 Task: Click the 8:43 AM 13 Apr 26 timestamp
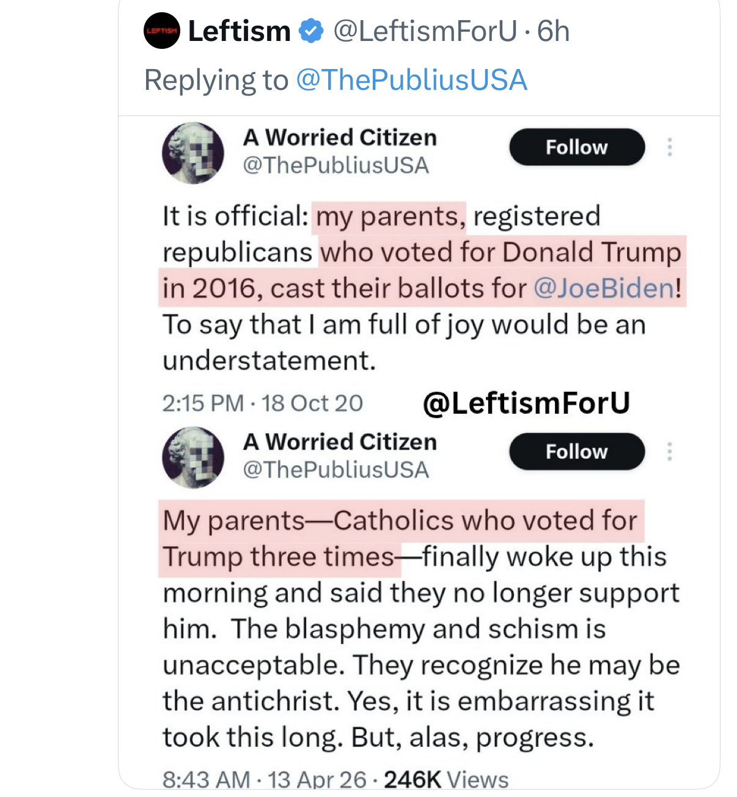(264, 780)
